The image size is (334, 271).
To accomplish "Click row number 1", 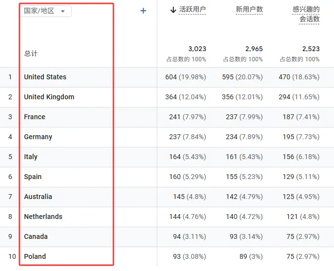I will point(10,77).
